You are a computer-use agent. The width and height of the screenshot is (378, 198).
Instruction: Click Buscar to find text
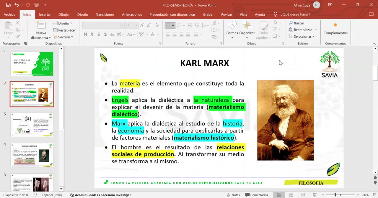coord(296,23)
